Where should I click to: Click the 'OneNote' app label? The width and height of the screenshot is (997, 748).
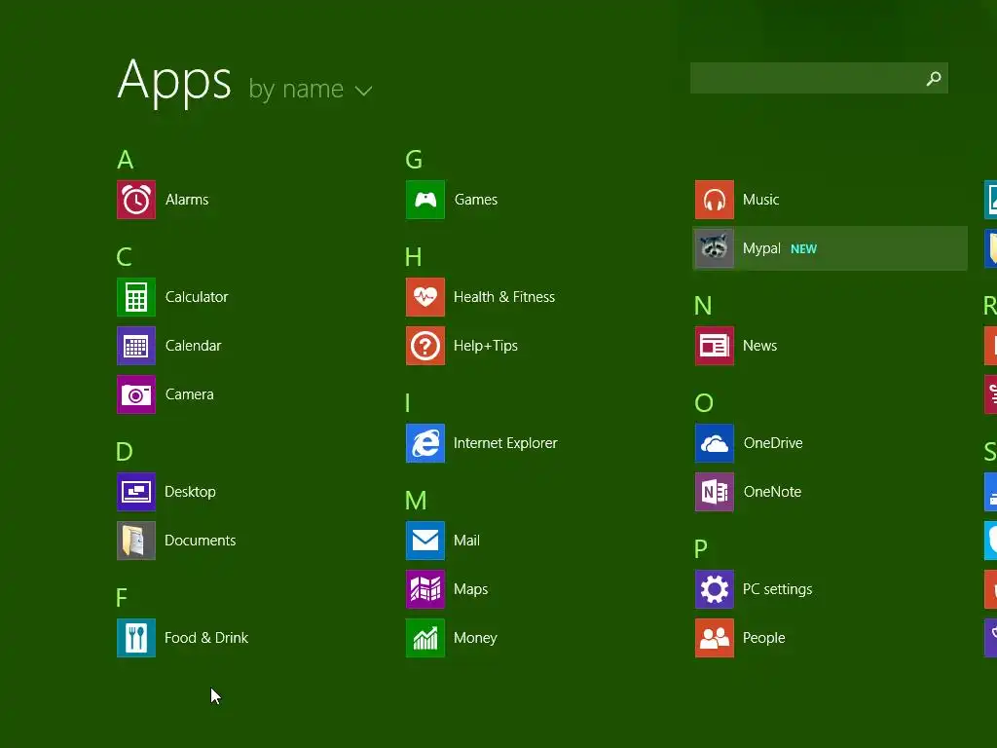[x=772, y=492]
